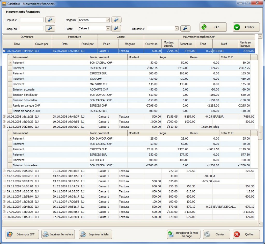The image size is (265, 244).
Task: Sort by the Ecart column header
Action: click(x=203, y=44)
